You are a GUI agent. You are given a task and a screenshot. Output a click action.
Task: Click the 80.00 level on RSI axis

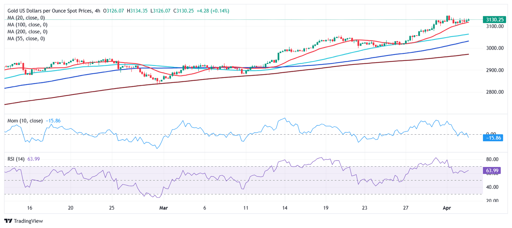click(x=492, y=159)
